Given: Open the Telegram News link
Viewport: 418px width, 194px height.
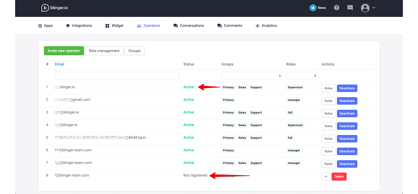Looking at the screenshot, I should click(x=318, y=8).
